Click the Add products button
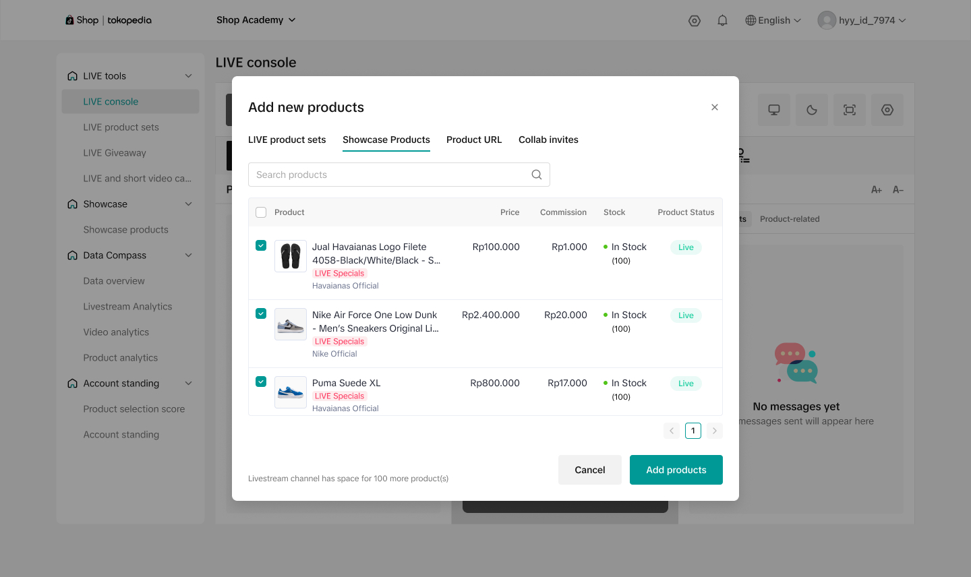Viewport: 971px width, 577px height. (x=676, y=470)
